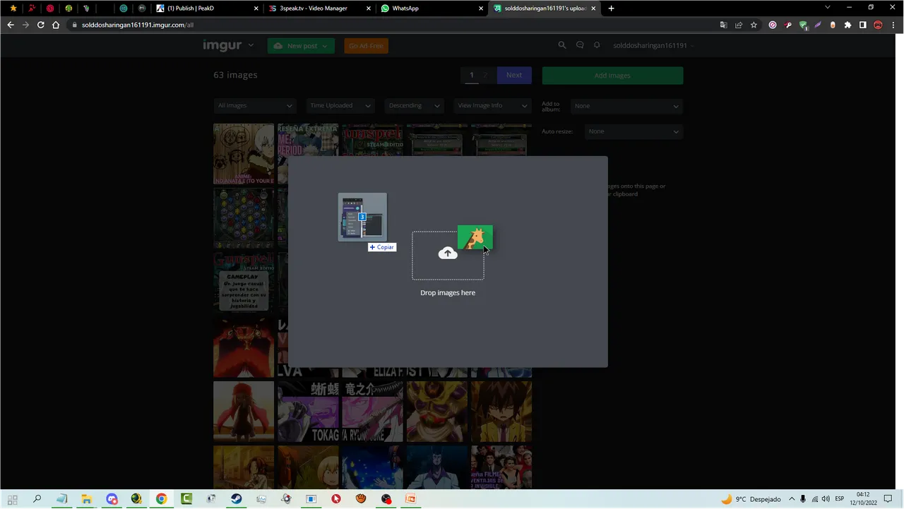The width and height of the screenshot is (904, 509).
Task: Click the browser address bar URL
Action: click(138, 25)
